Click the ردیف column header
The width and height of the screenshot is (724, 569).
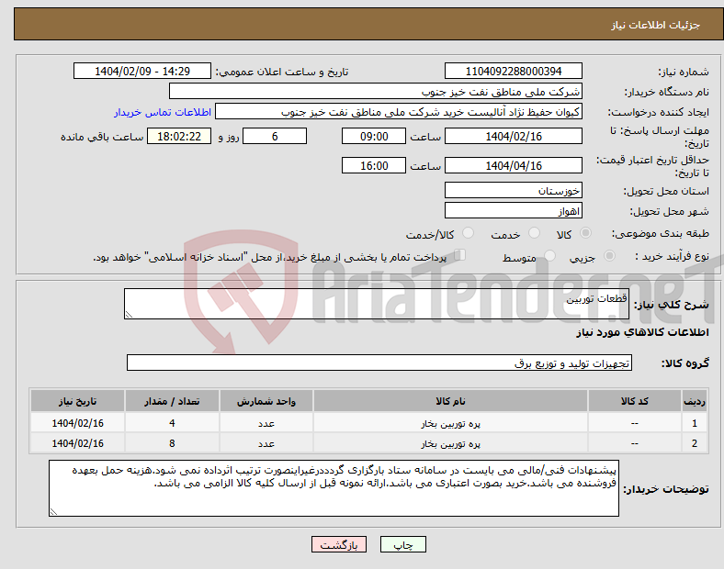695,401
